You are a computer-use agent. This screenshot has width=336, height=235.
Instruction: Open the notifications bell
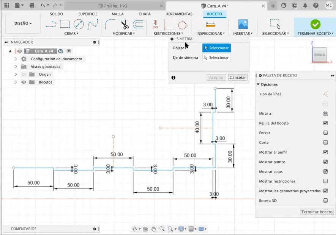point(305,5)
